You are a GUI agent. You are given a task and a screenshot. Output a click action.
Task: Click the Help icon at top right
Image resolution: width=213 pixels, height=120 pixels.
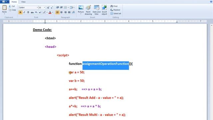click(211, 1)
